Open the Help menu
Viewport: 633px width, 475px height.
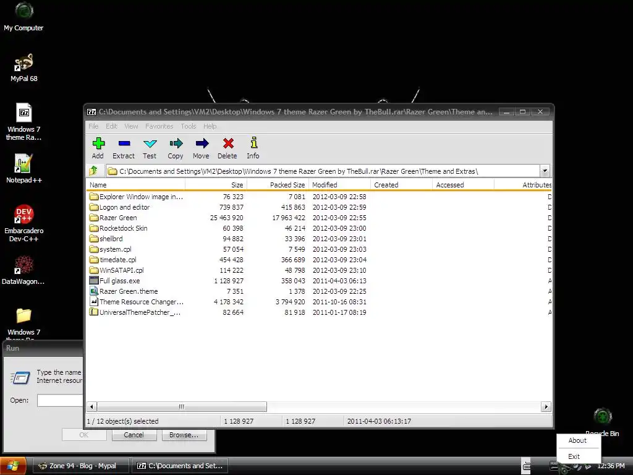[x=210, y=126]
